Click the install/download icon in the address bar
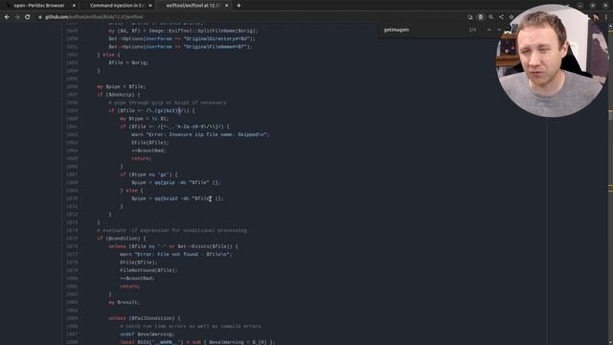The width and height of the screenshot is (613, 345). tap(470, 17)
